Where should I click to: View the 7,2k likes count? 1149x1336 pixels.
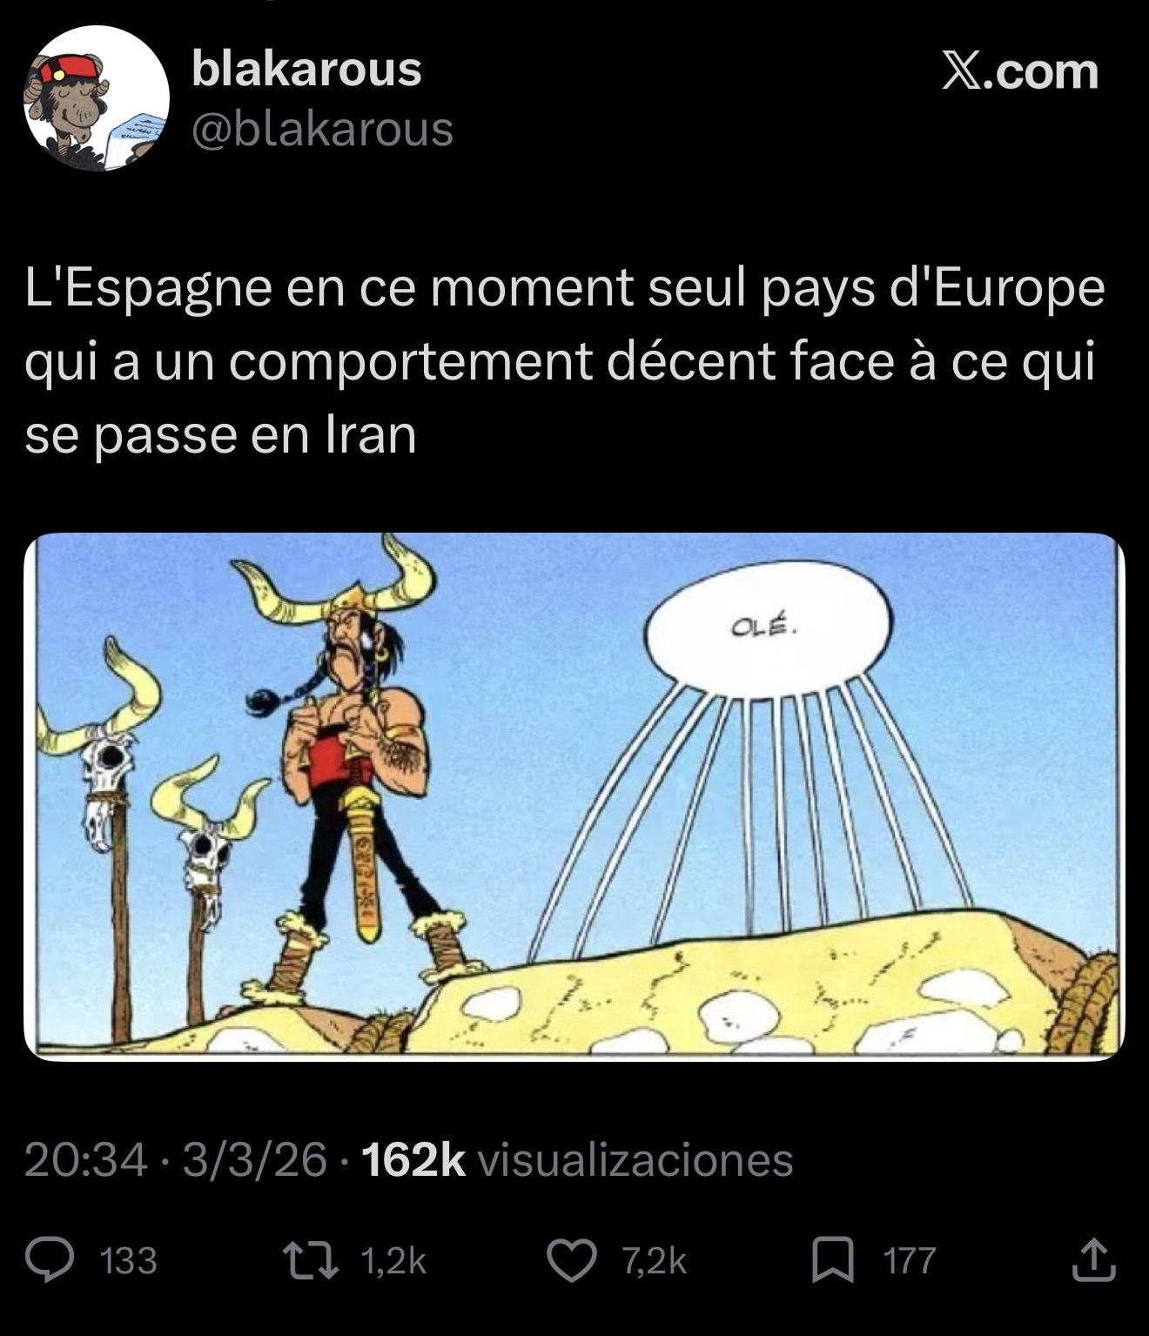(x=655, y=1261)
